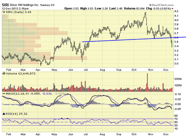Click the Open 3.52 value
Image resolution: width=186 pixels, height=139 pixels.
[72, 8]
